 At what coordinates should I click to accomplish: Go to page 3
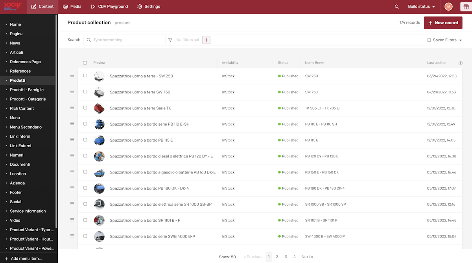[286, 257]
